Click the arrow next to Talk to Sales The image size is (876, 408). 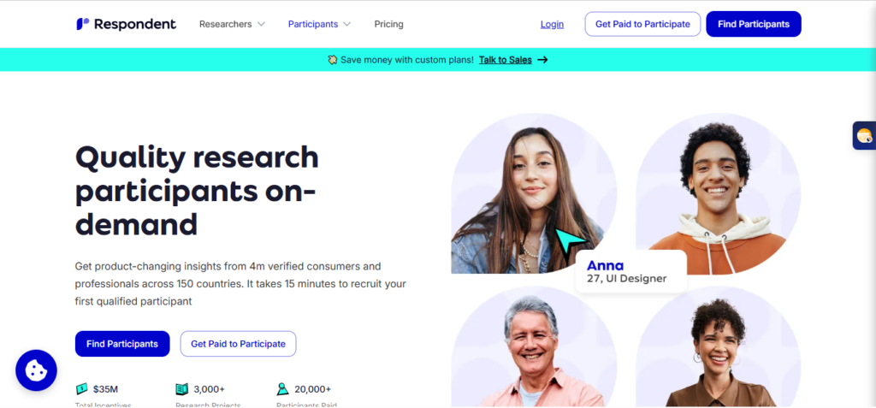pyautogui.click(x=542, y=60)
